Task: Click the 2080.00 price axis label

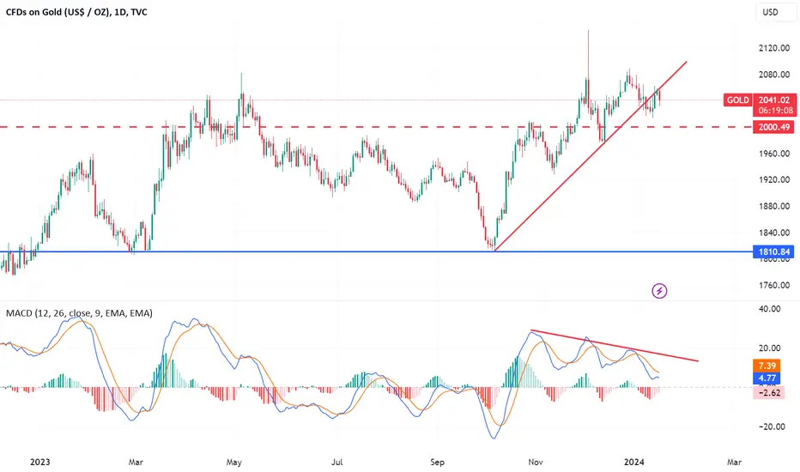Action: (x=774, y=75)
